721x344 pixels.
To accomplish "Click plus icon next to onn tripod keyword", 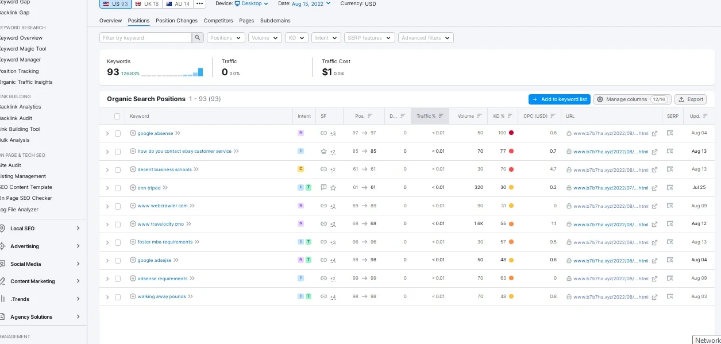I will point(133,187).
